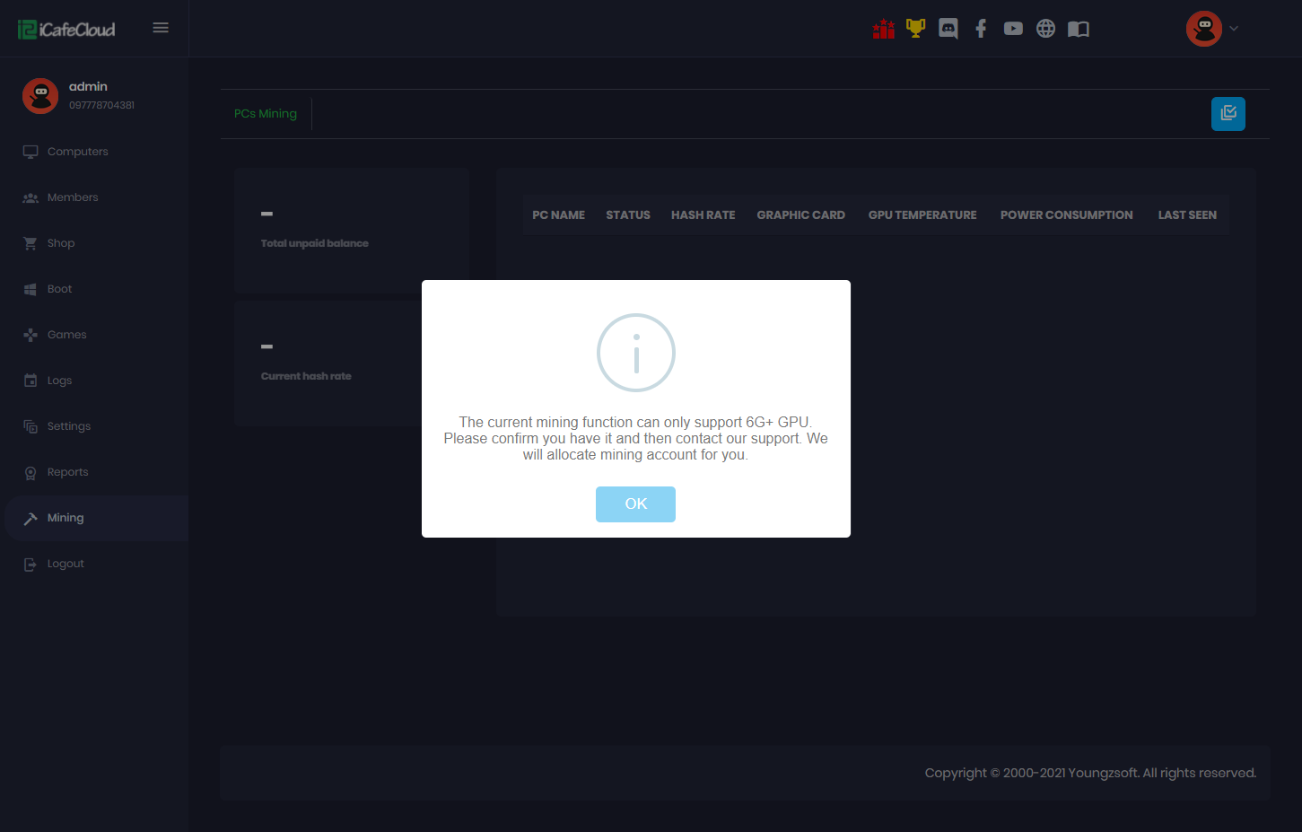This screenshot has height=832, width=1302.
Task: Select the PCs Mining tab
Action: [266, 114]
